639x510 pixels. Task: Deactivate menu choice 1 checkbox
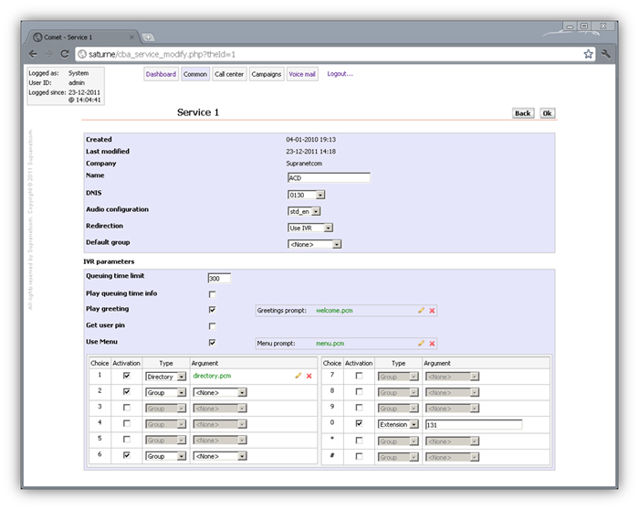[x=127, y=376]
